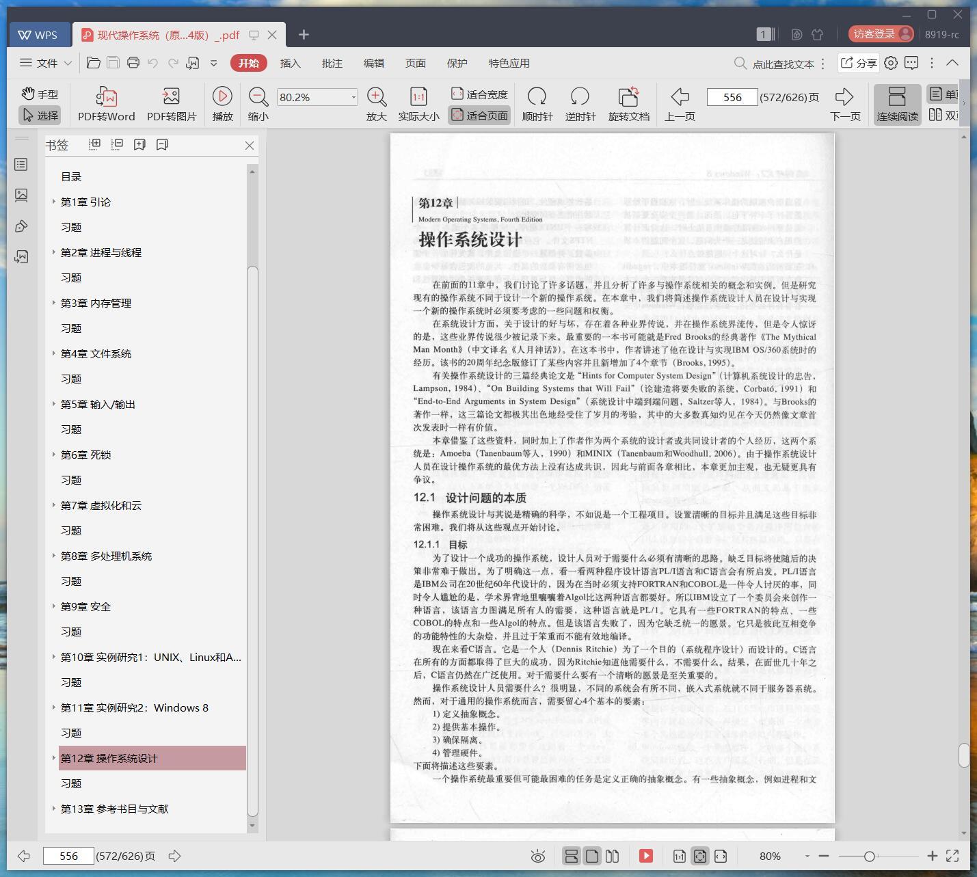Click red play button in status bar

click(645, 856)
